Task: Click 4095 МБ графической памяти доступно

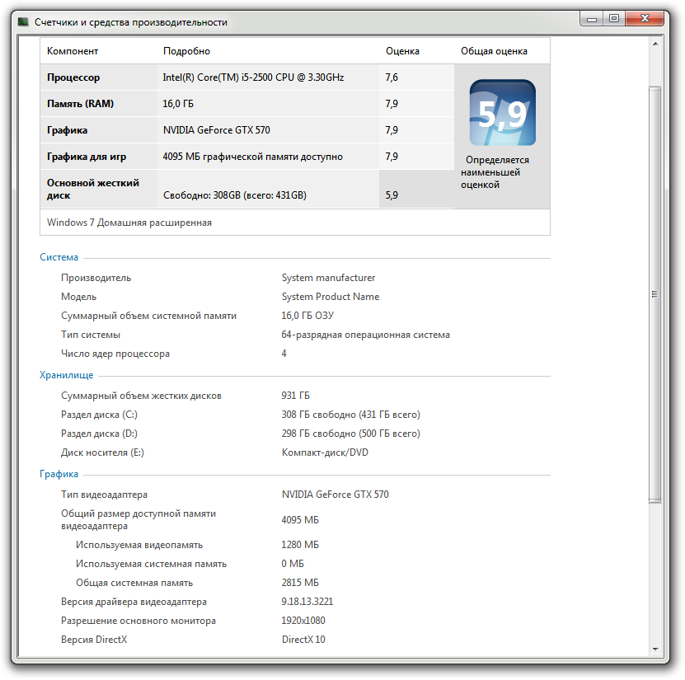Action: tap(253, 157)
